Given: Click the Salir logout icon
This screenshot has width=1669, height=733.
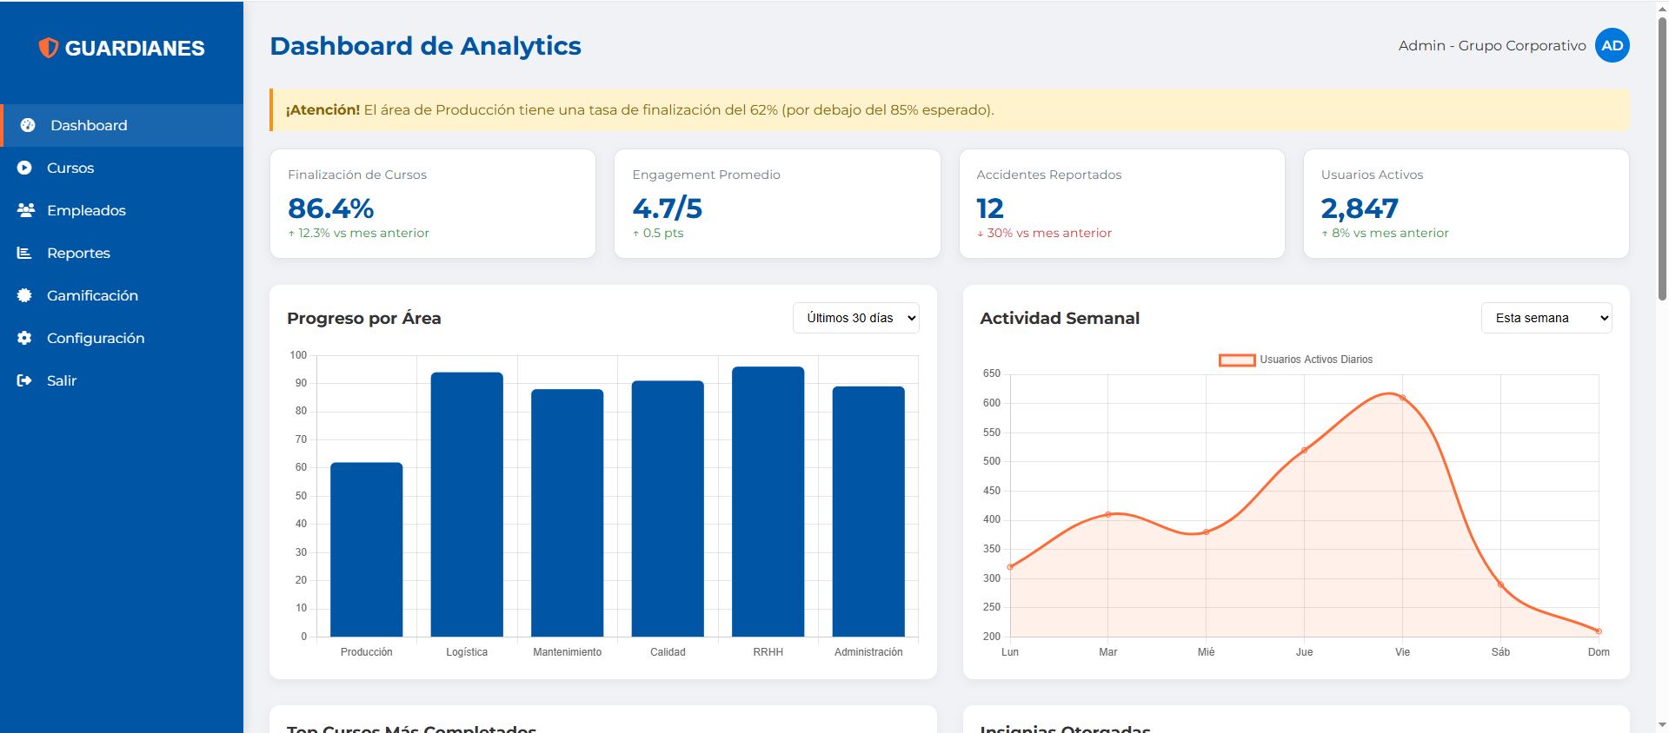Looking at the screenshot, I should [x=24, y=380].
